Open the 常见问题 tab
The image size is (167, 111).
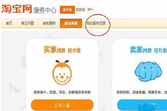pyautogui.click(x=28, y=23)
